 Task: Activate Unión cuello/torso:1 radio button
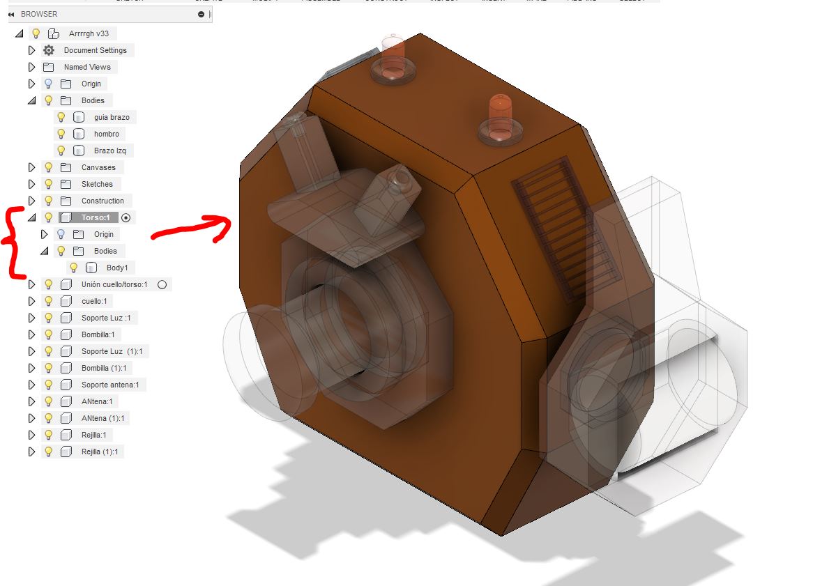coord(162,284)
